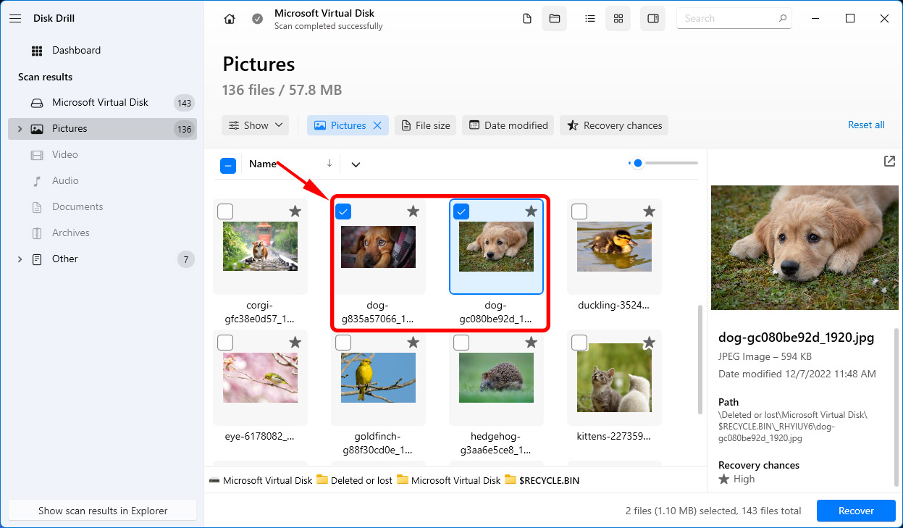Open the chevron next to Name sorting

pyautogui.click(x=355, y=164)
